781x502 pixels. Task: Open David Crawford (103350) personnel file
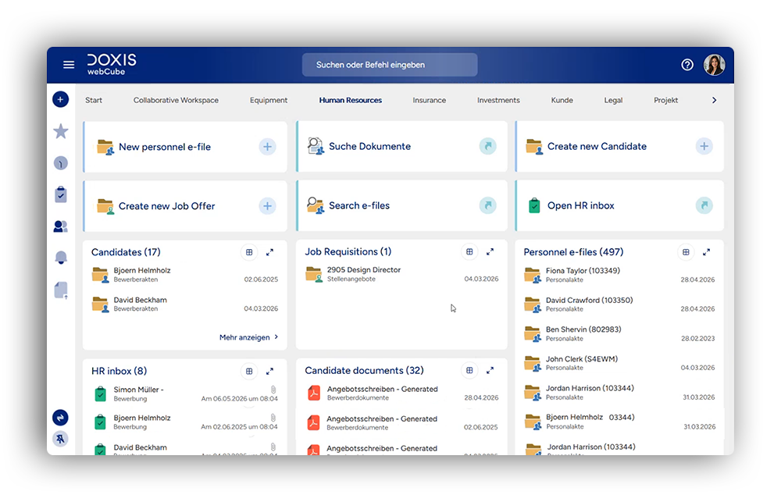click(x=619, y=304)
